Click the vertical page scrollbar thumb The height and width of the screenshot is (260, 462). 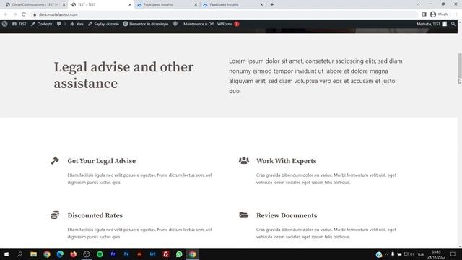click(x=460, y=66)
